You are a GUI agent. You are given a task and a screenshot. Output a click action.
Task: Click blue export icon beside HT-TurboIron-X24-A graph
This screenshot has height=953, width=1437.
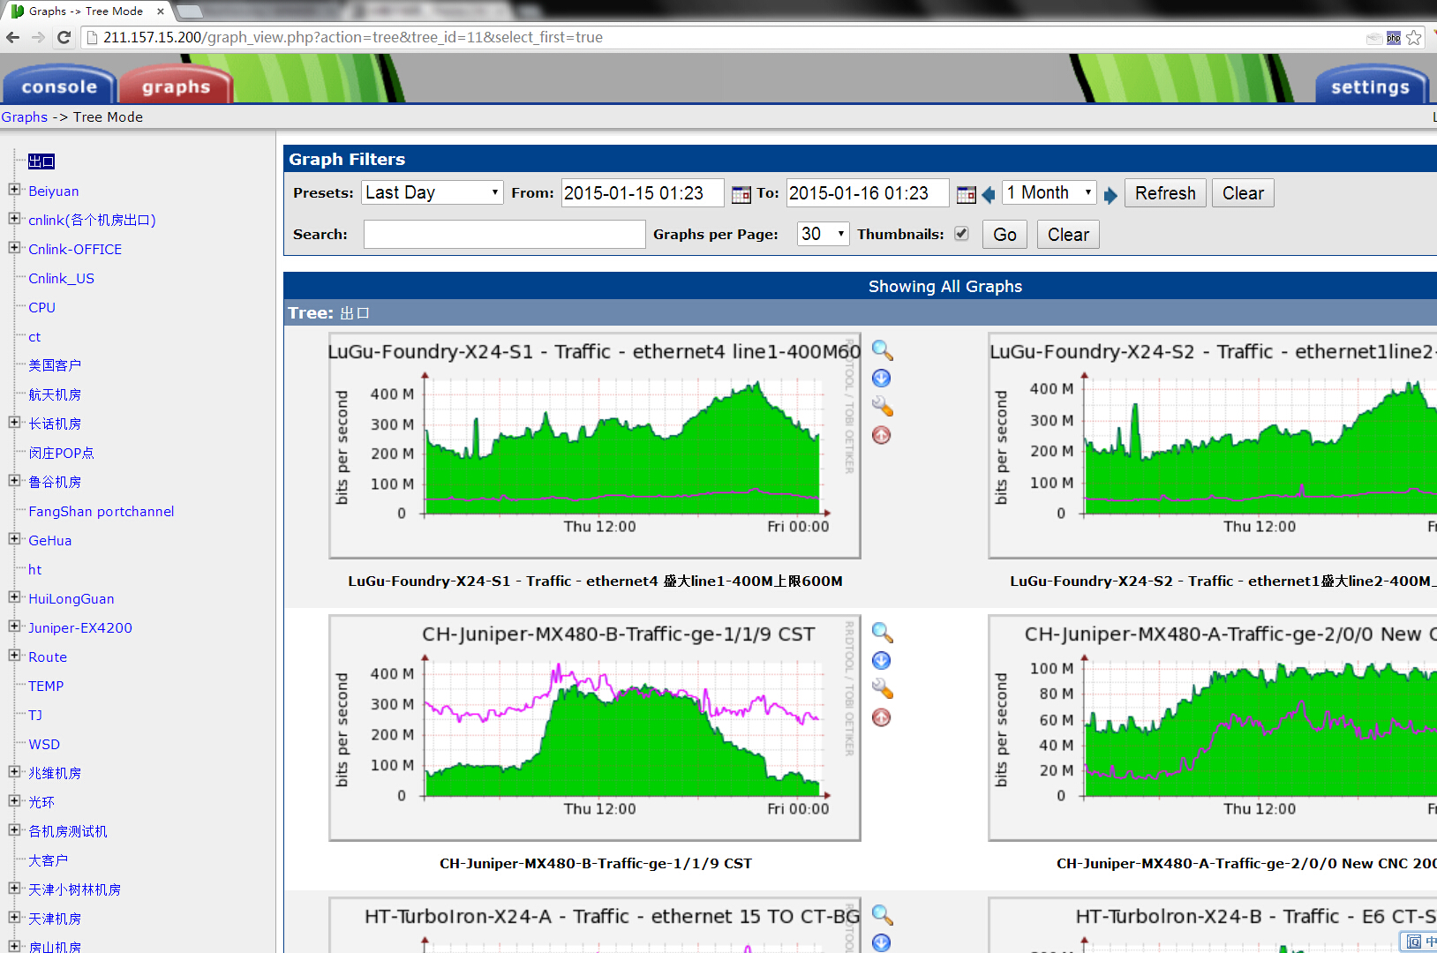[881, 942]
